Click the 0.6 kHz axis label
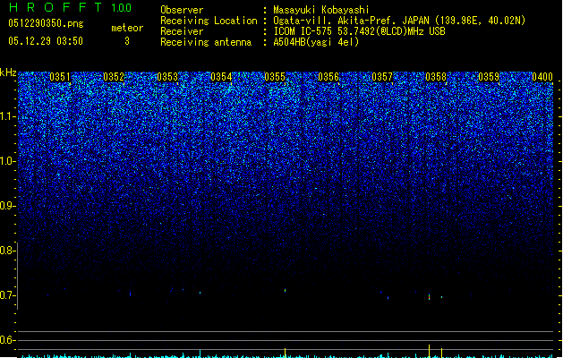This screenshot has height=358, width=563. (7, 340)
